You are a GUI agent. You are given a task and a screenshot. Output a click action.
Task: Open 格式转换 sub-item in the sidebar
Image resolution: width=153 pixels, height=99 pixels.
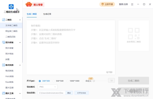click(x=11, y=71)
